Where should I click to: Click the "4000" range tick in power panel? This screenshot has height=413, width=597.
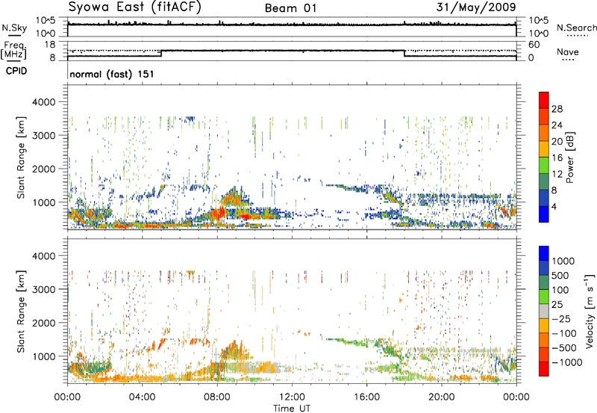pyautogui.click(x=44, y=102)
